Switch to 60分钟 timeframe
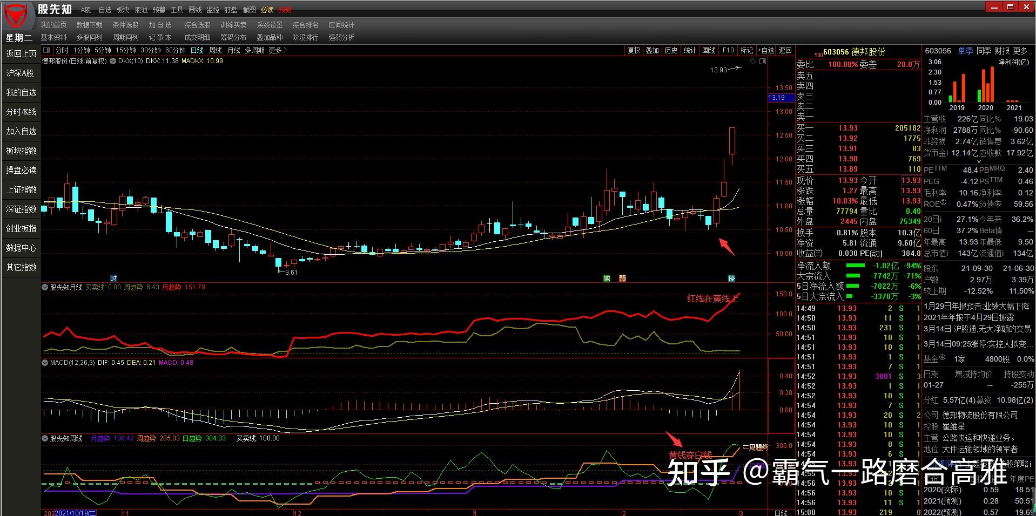Screen dimensions: 1036x516 point(176,50)
